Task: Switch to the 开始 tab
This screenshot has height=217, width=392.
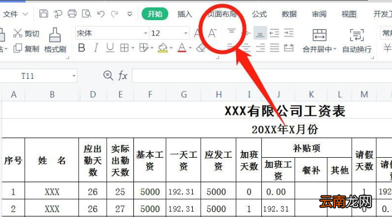Action: [155, 14]
